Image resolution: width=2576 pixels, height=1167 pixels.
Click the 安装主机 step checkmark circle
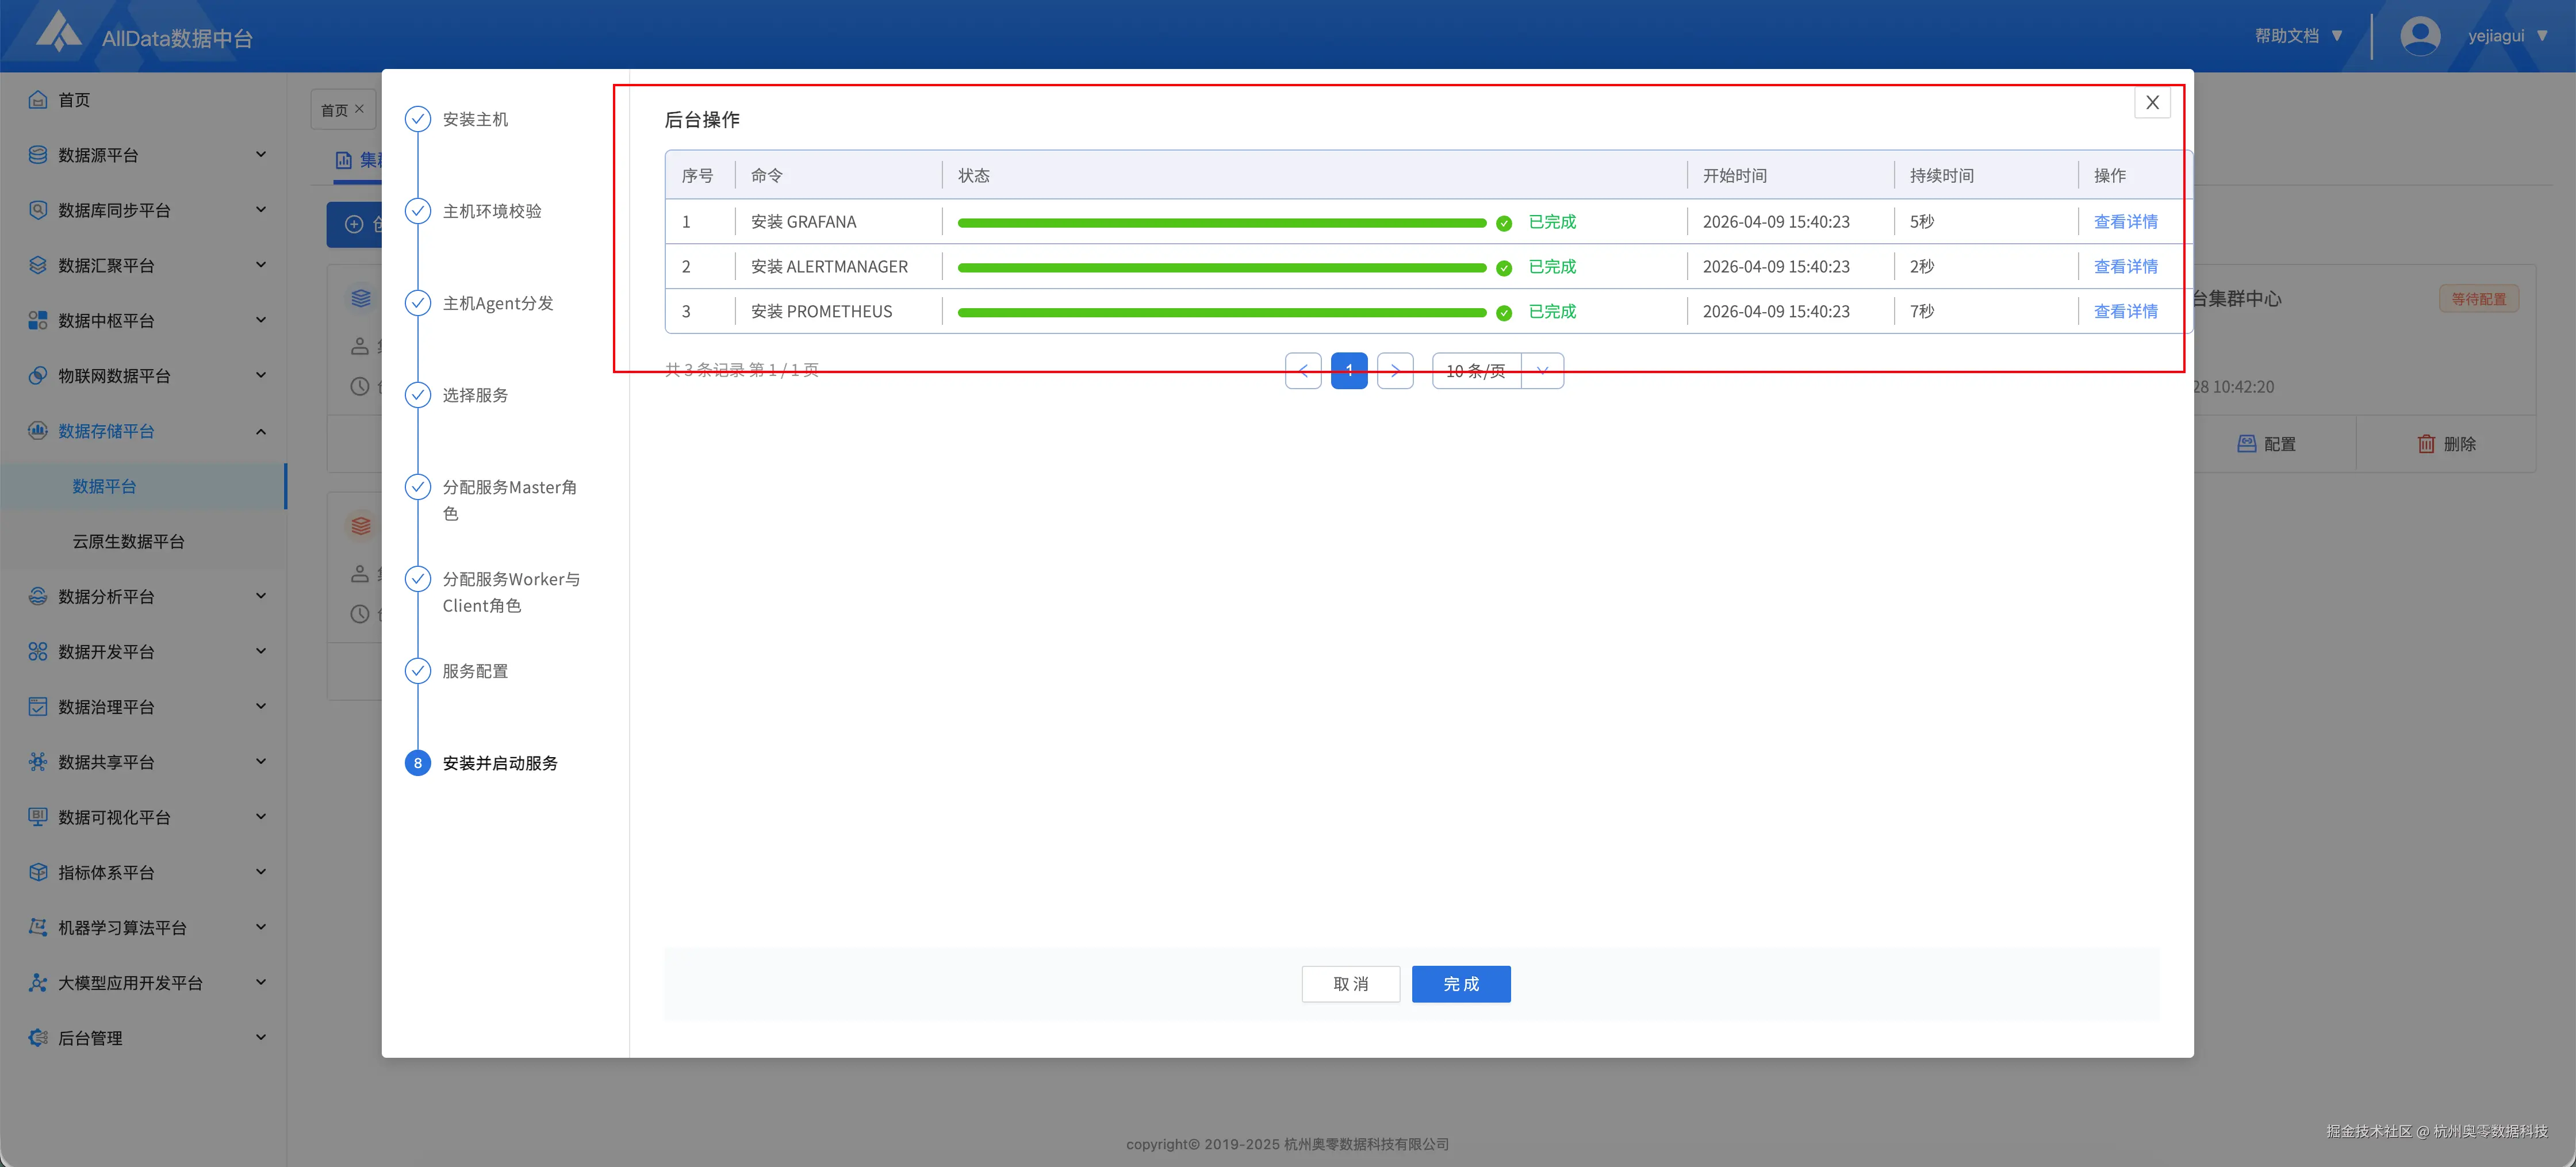tap(417, 120)
